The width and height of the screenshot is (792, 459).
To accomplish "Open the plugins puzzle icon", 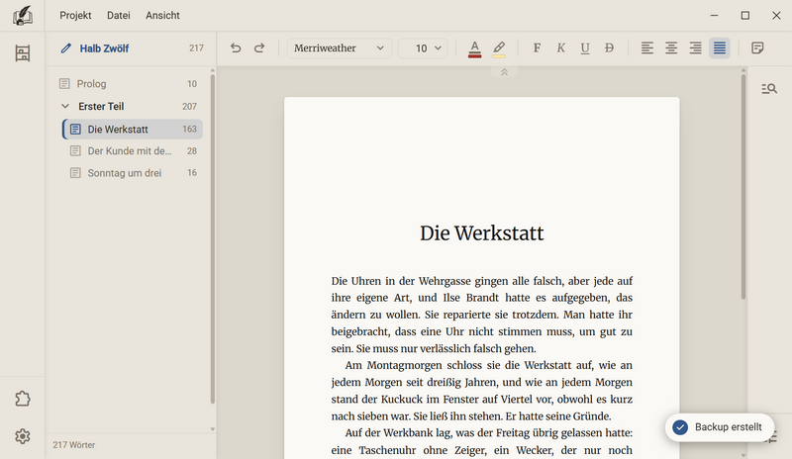I will (22, 399).
